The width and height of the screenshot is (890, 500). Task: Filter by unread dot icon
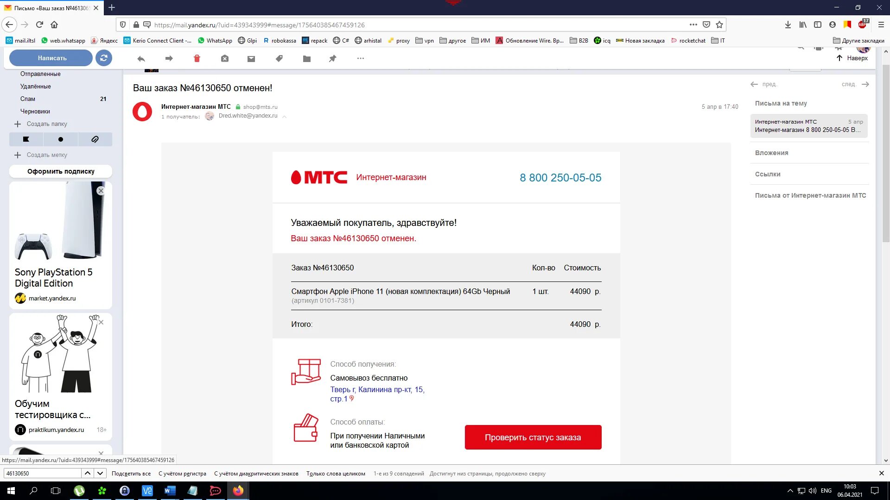[x=61, y=139]
